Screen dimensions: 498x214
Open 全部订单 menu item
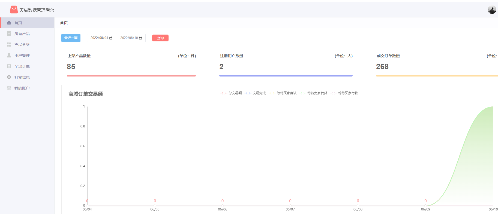27,66
